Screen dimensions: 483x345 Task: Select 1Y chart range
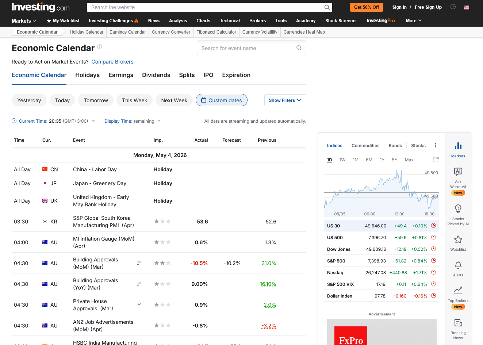tap(382, 160)
